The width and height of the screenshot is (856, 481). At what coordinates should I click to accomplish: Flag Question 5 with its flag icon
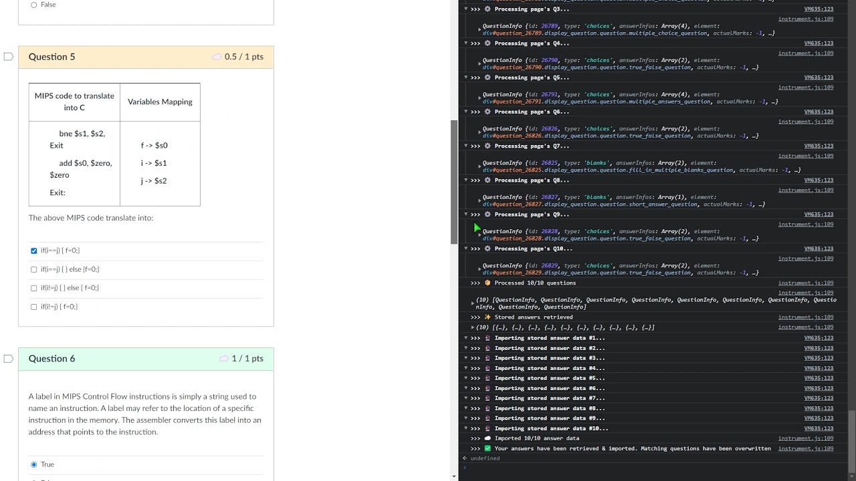tap(9, 57)
